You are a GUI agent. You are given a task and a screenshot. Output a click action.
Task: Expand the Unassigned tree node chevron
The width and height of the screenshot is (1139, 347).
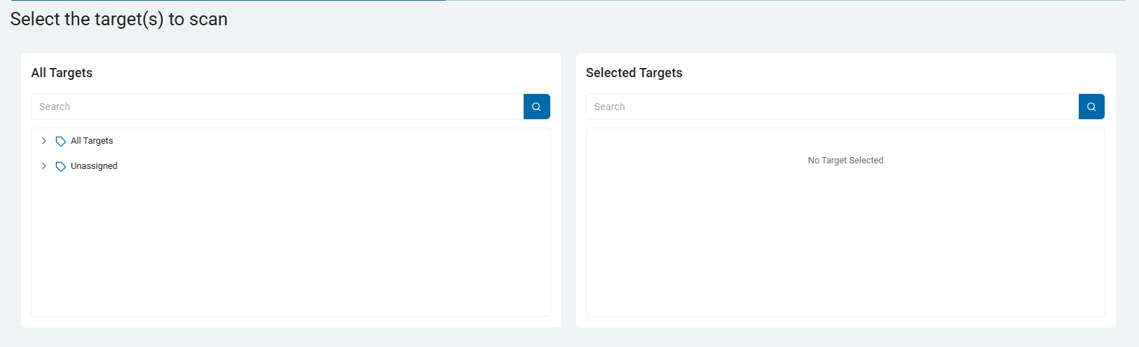coord(43,166)
